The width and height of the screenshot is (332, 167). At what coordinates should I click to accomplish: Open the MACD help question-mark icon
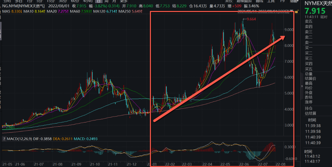[4, 139]
